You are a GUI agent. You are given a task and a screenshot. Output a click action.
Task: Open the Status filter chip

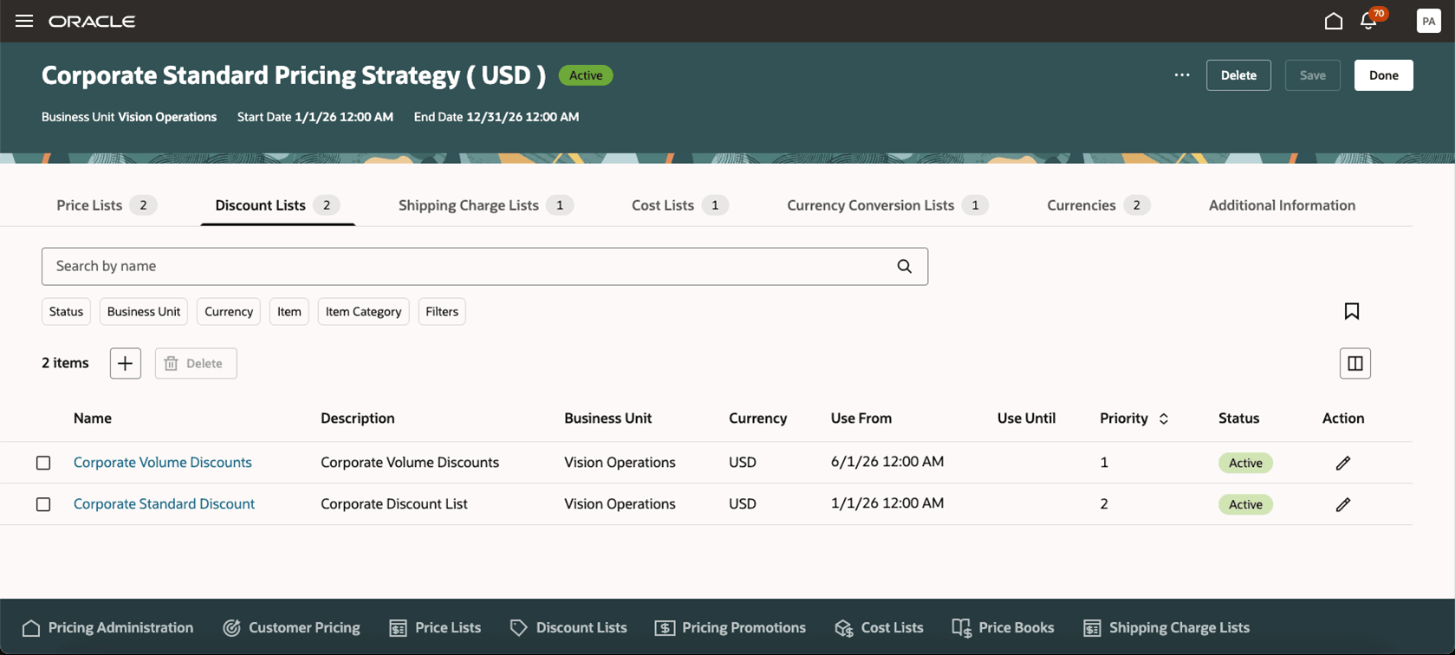[66, 312]
